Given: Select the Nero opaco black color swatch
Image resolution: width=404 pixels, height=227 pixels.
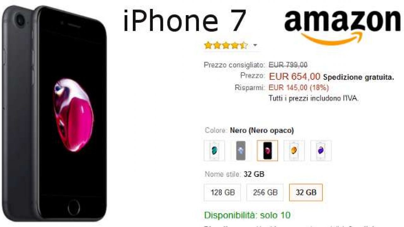Looking at the screenshot, I should (x=267, y=151).
